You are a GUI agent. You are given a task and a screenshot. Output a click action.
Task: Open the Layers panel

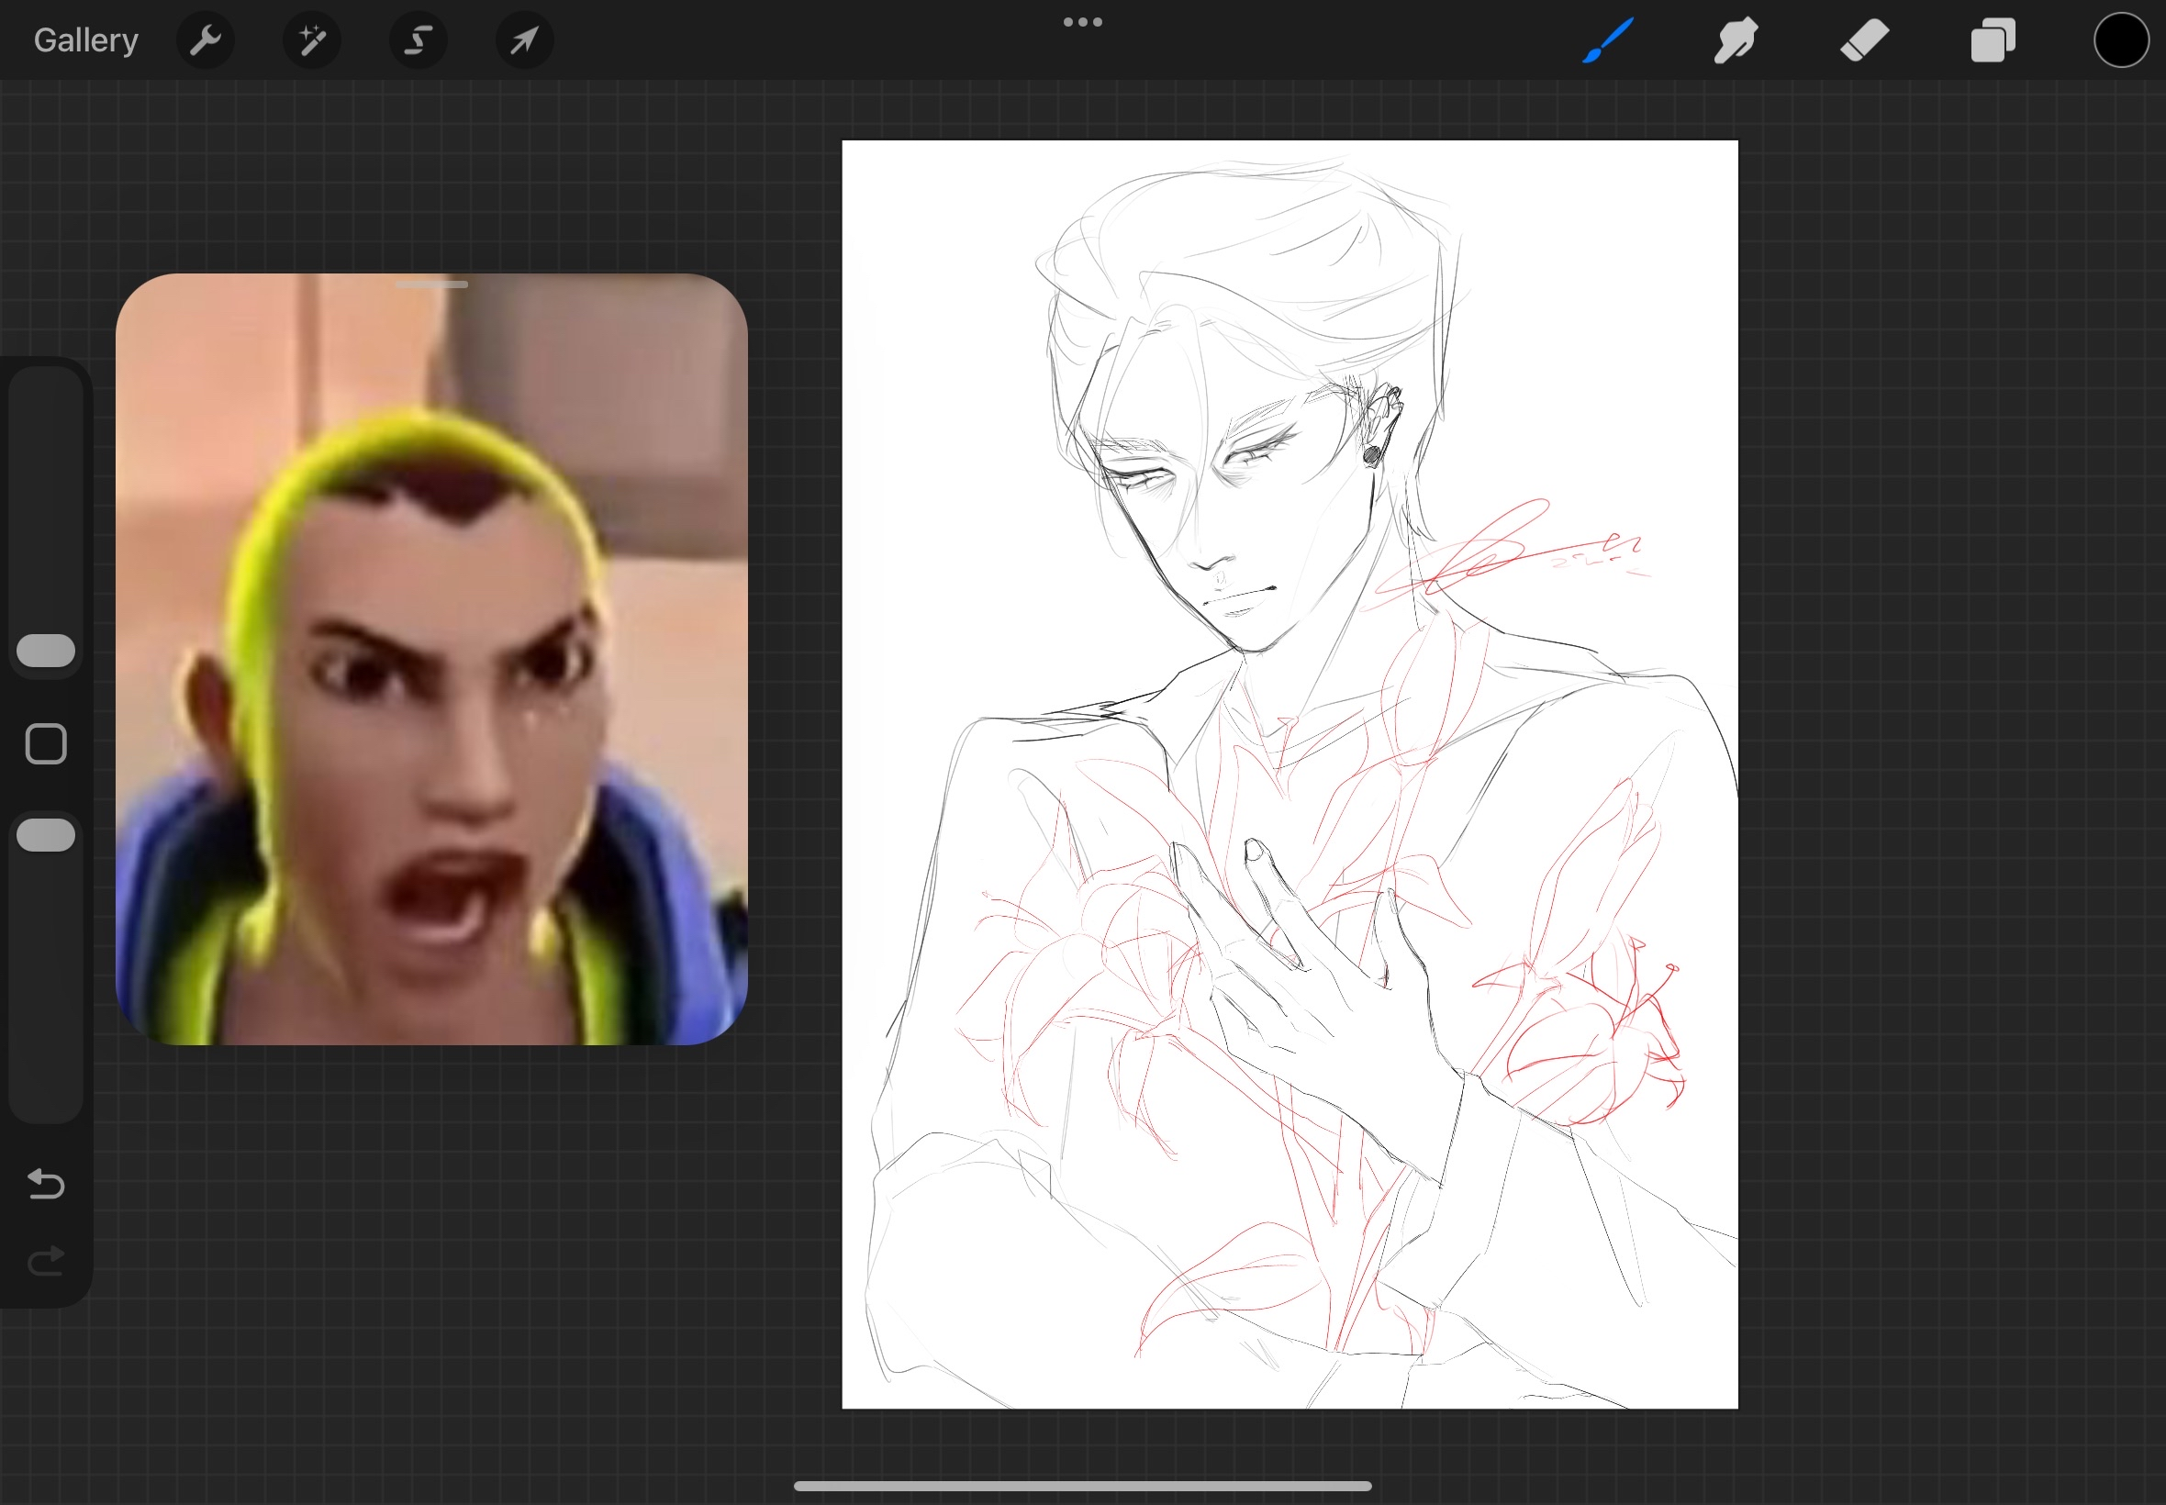(1992, 40)
